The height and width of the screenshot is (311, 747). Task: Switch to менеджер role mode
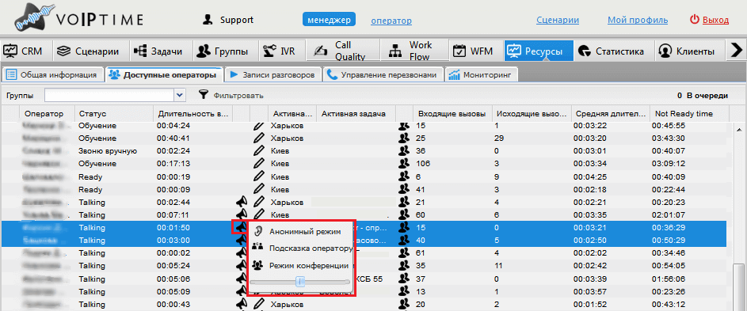(330, 20)
